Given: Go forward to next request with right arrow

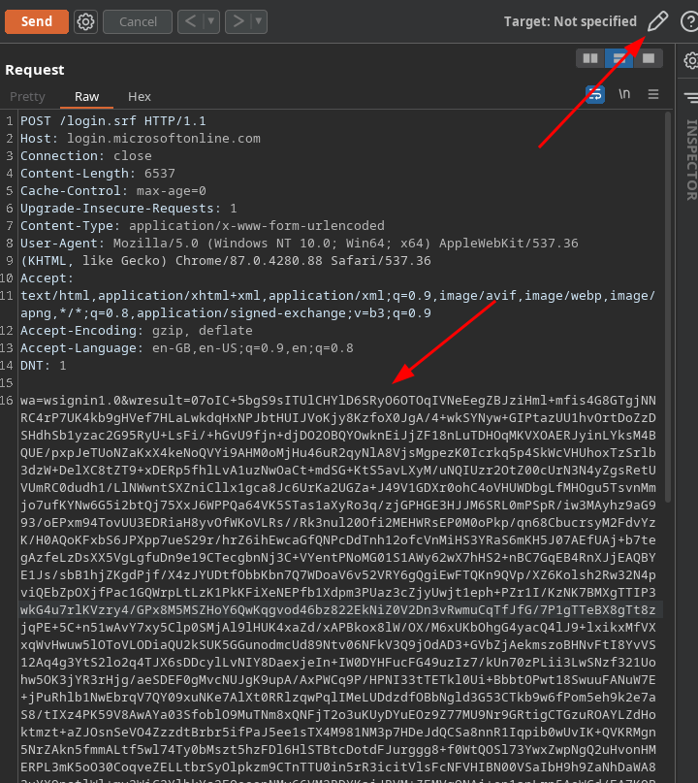Looking at the screenshot, I should coord(238,21).
